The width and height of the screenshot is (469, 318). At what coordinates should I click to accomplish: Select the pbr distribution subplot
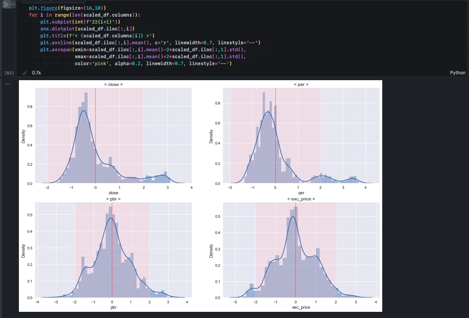click(x=113, y=250)
